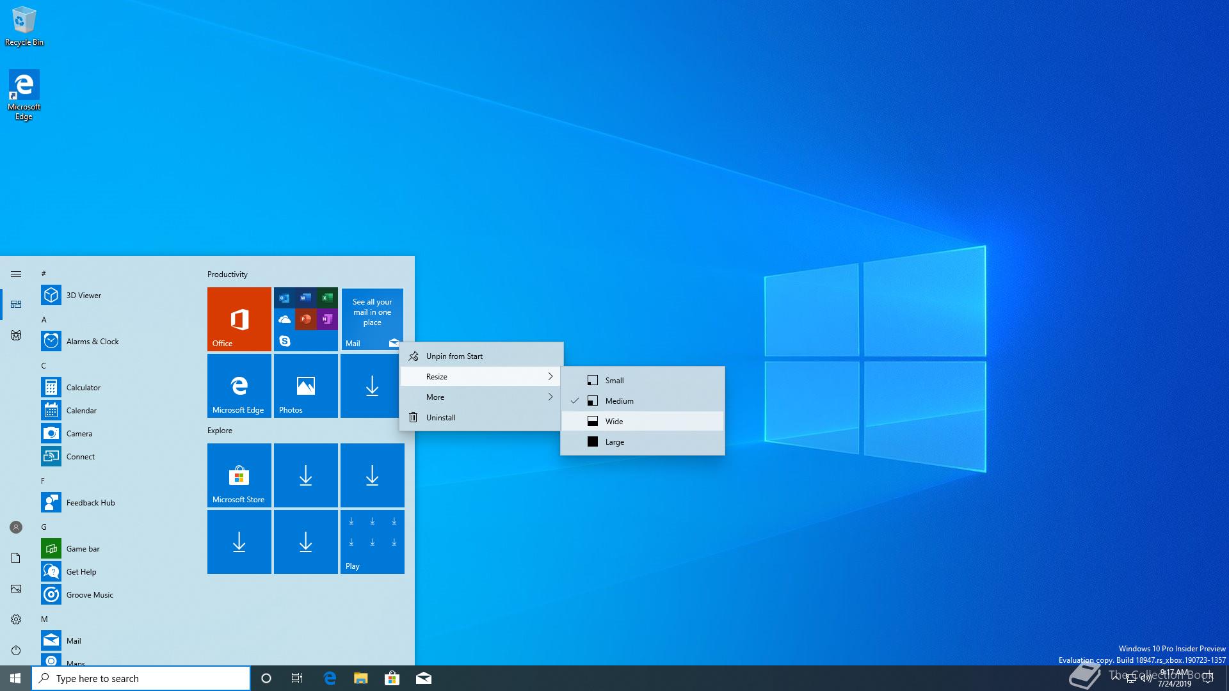Open Documents icon in Start sidebar
1229x691 pixels.
16,558
